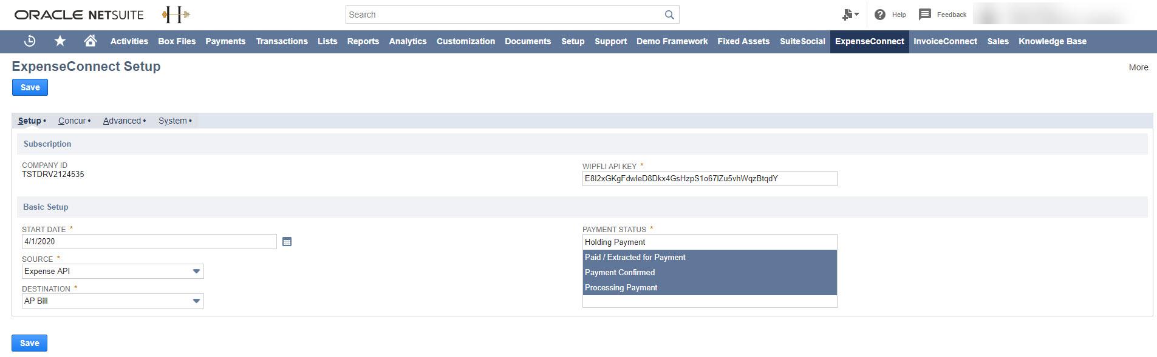Open the Recent Records history icon
Viewport: 1157px width, 357px height.
30,41
